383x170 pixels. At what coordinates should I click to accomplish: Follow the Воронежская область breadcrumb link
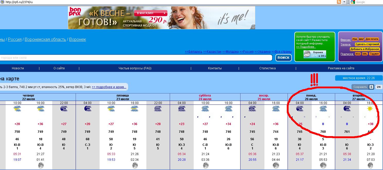(x=45, y=39)
